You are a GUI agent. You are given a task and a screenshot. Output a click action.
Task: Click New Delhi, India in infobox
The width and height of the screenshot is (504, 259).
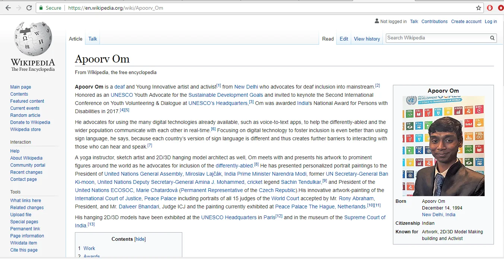438,215
